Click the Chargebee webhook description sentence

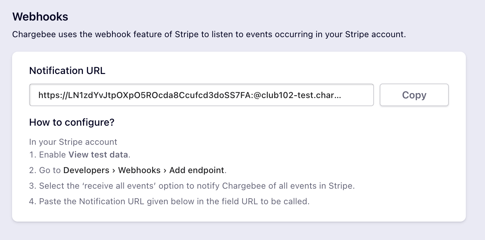point(209,35)
